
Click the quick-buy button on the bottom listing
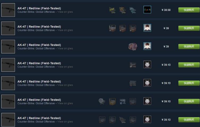189,120
